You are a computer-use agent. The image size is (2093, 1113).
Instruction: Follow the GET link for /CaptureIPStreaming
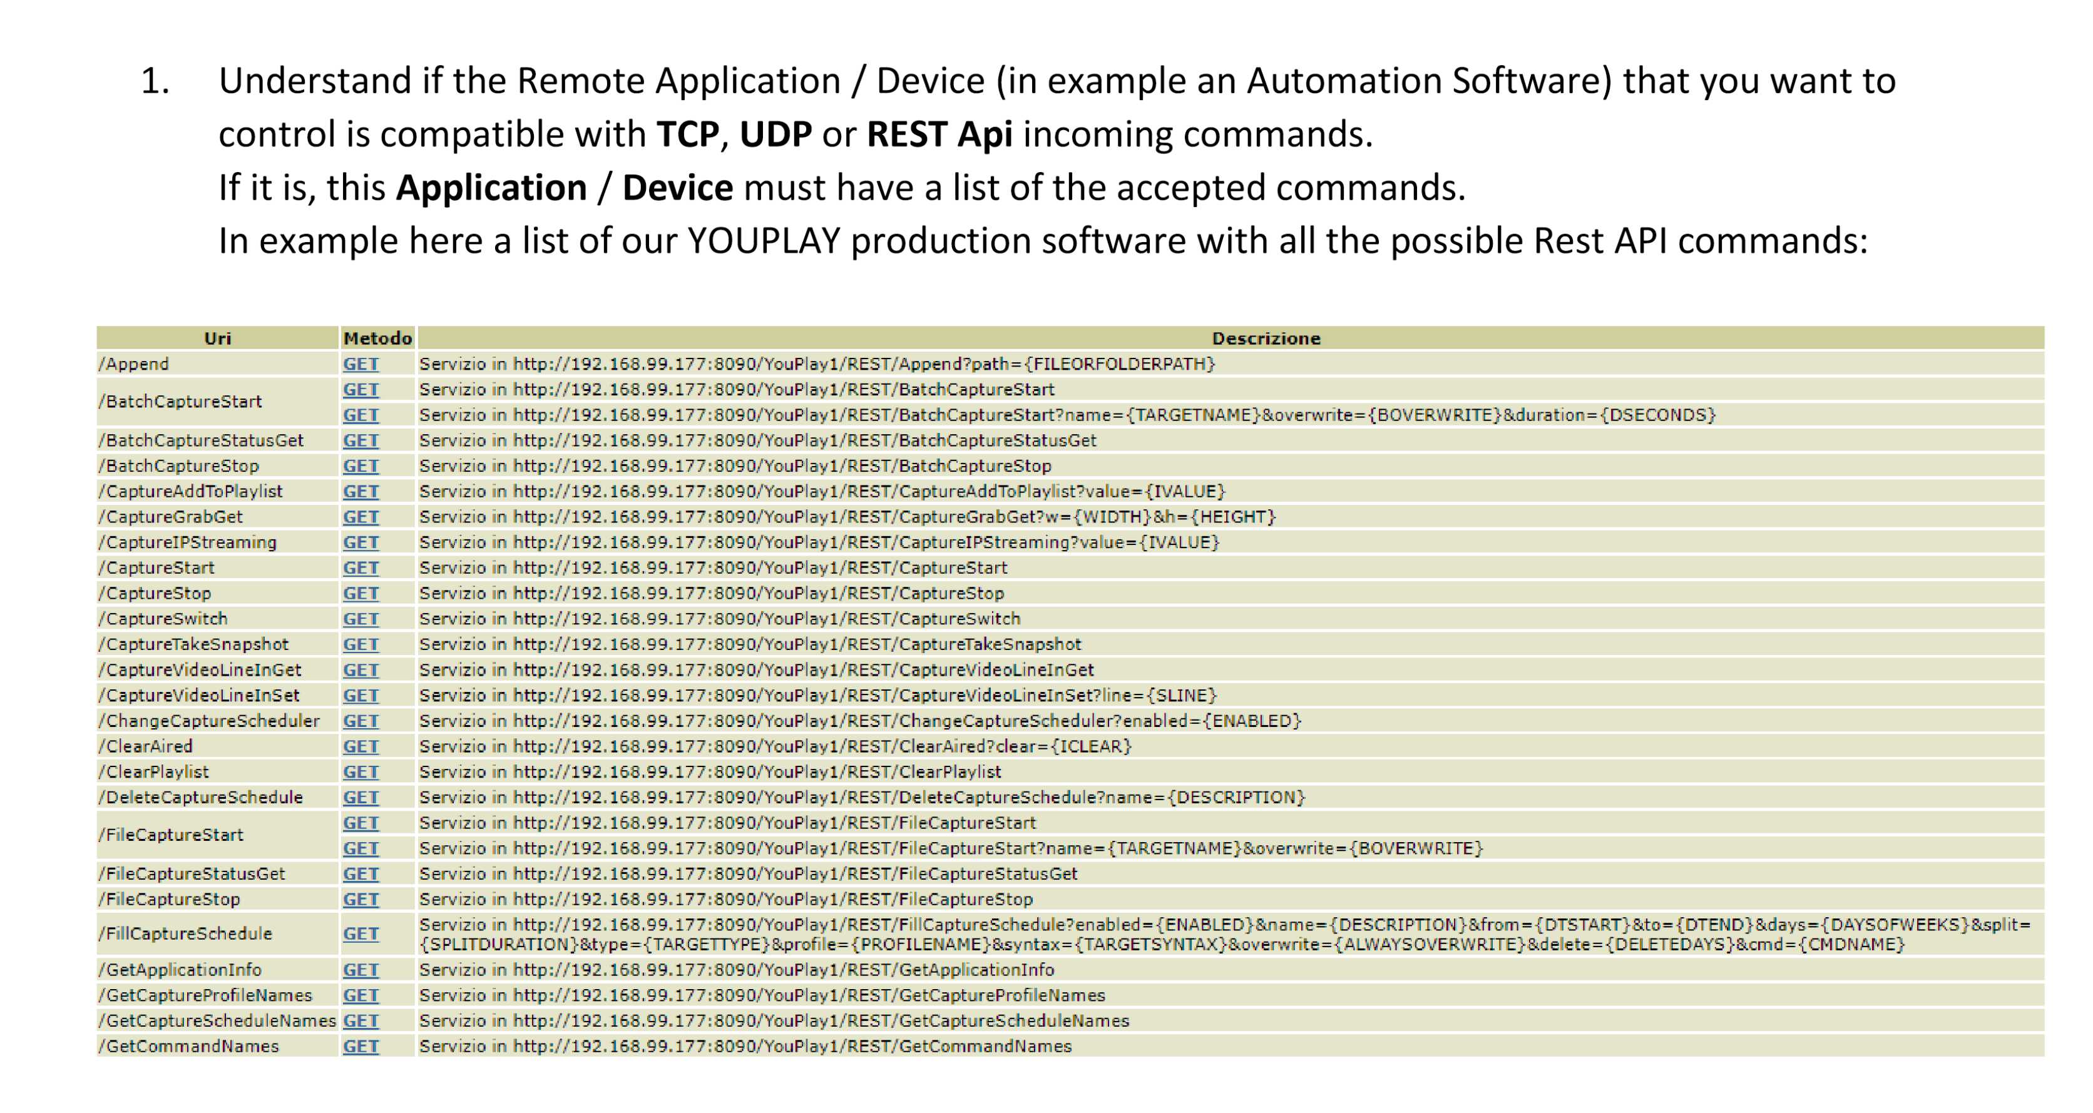point(360,542)
